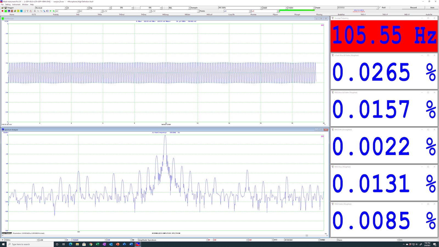This screenshot has height=247, width=439.
Task: Open PowerPoint from the taskbar
Action: coord(118,244)
